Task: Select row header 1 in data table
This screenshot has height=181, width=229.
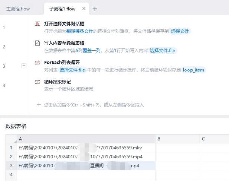Action: [12, 148]
